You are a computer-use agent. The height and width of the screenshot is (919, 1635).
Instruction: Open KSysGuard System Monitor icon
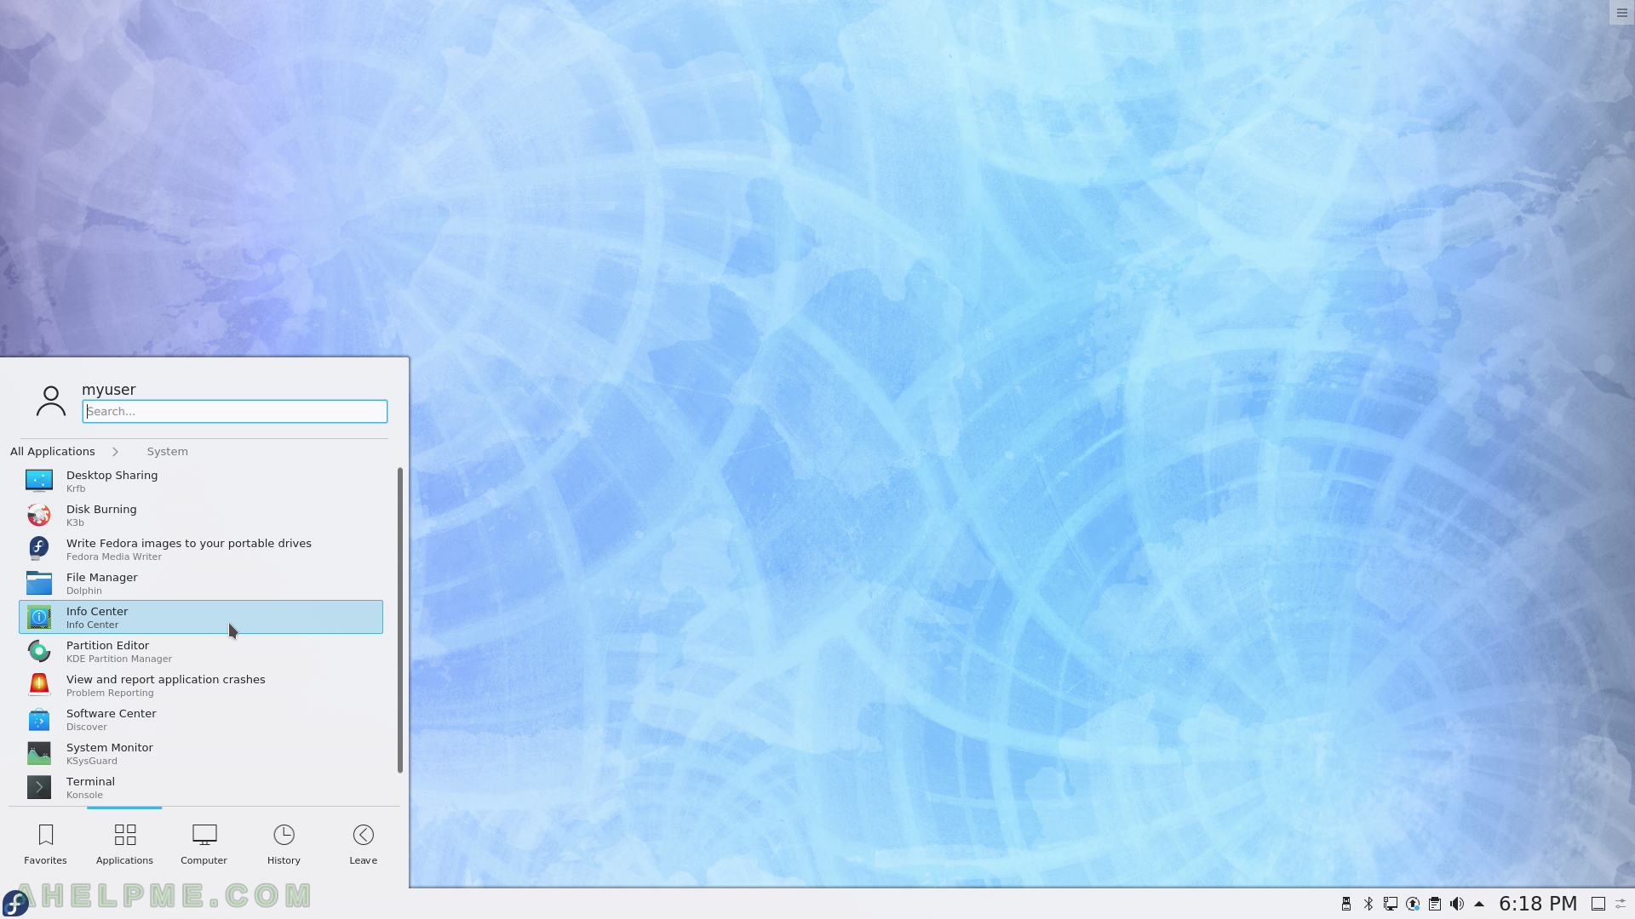(38, 753)
